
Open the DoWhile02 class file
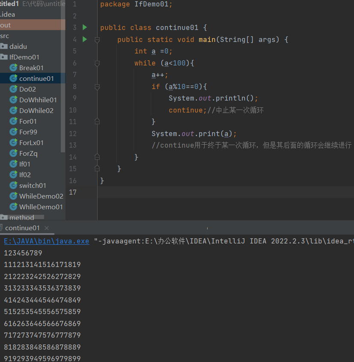point(36,110)
